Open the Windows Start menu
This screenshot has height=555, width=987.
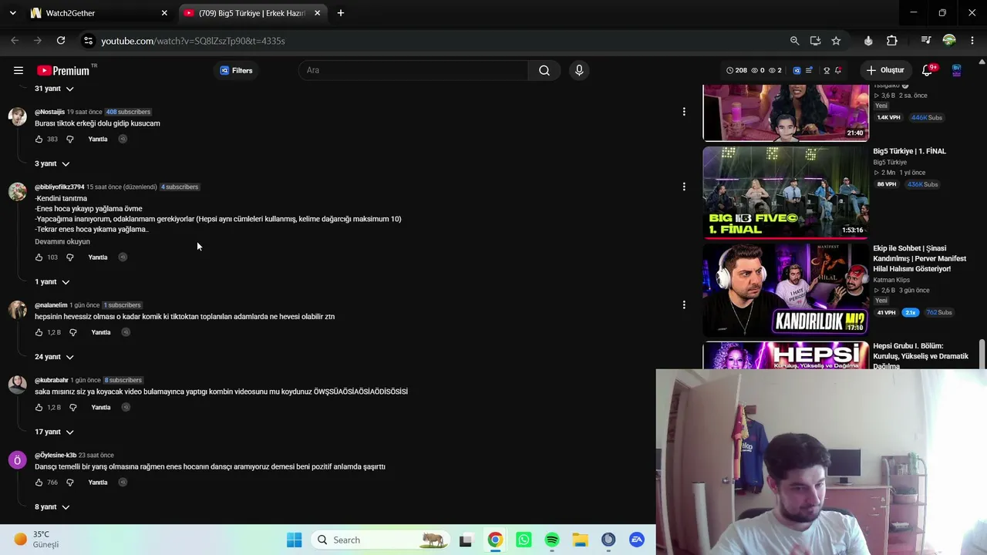(295, 540)
